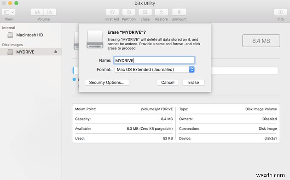Click the Owners value Disabled

pos(269,119)
